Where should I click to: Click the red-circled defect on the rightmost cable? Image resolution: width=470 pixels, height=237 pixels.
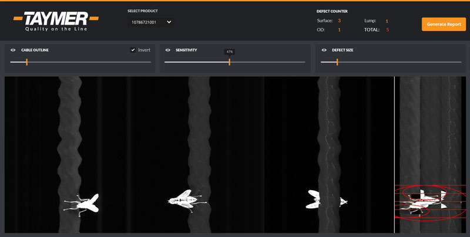[x=426, y=202]
